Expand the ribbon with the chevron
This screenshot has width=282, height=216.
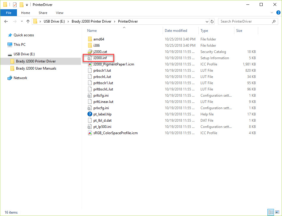[x=272, y=13]
